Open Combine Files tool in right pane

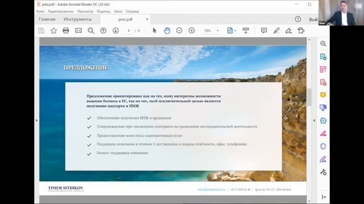point(323,108)
